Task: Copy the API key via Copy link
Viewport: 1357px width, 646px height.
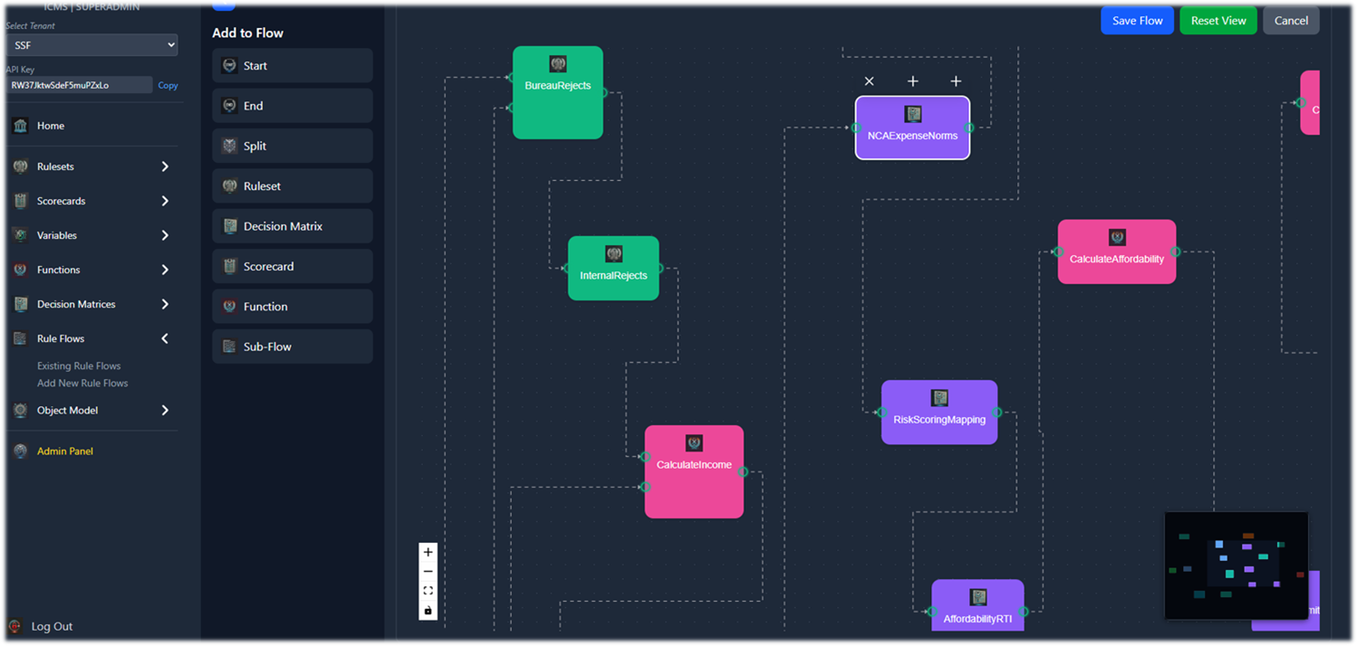Action: pos(168,86)
